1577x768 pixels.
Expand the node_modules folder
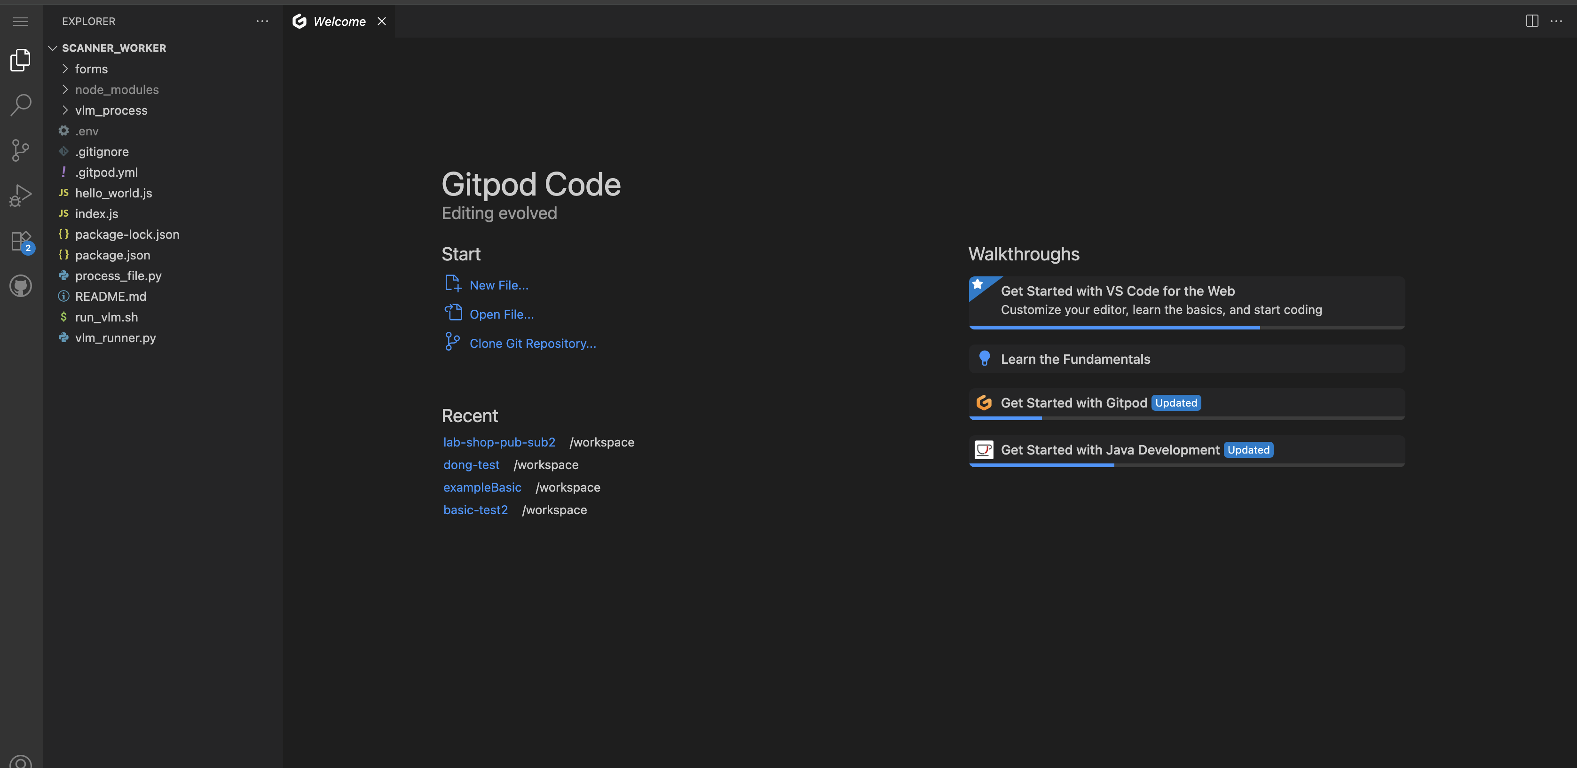116,90
